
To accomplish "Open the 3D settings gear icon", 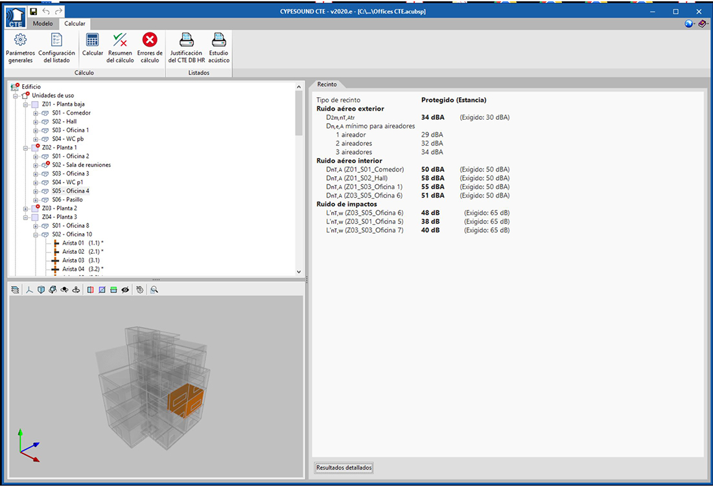I will (139, 290).
